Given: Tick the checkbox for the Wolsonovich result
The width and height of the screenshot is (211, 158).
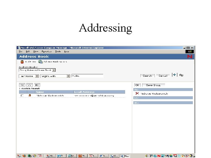Looking at the screenshot, I should pyautogui.click(x=22, y=95).
